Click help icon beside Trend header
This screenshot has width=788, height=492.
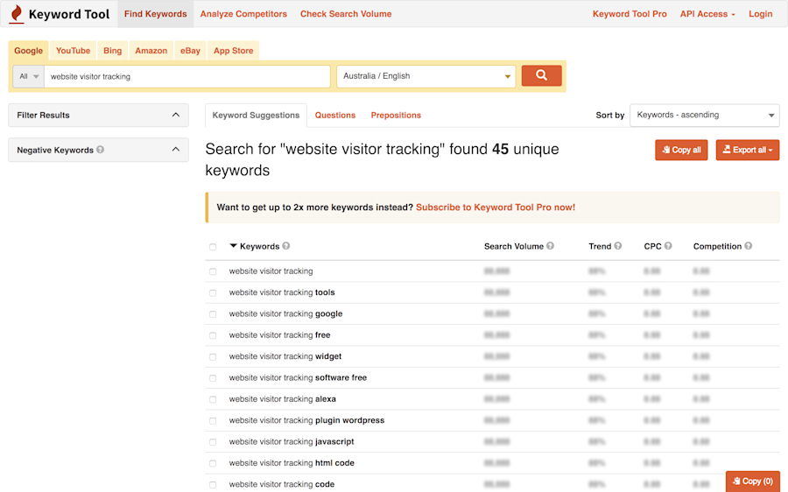click(x=617, y=246)
